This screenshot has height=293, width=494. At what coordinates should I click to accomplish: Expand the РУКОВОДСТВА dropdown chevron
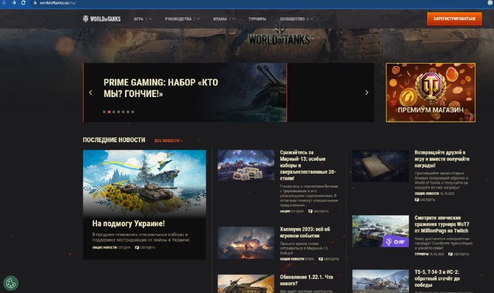[198, 19]
